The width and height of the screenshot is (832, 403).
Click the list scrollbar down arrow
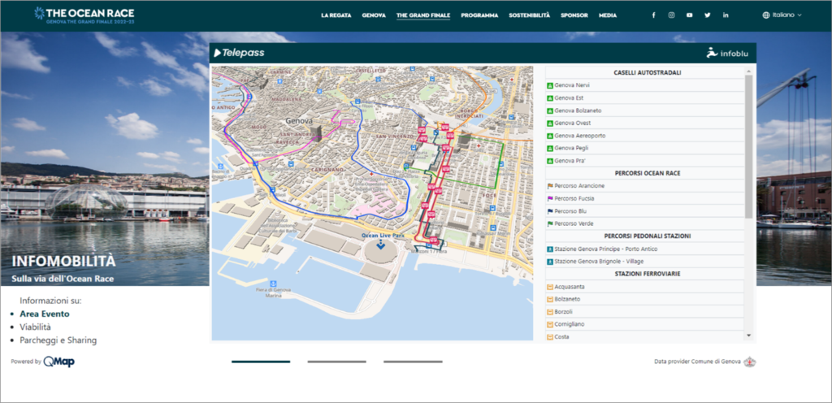(x=748, y=336)
